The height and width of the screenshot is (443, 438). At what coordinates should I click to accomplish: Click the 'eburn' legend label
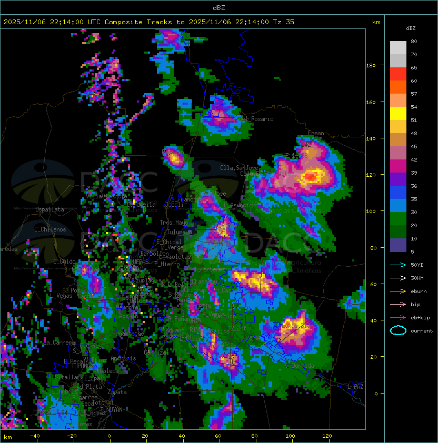pyautogui.click(x=419, y=291)
